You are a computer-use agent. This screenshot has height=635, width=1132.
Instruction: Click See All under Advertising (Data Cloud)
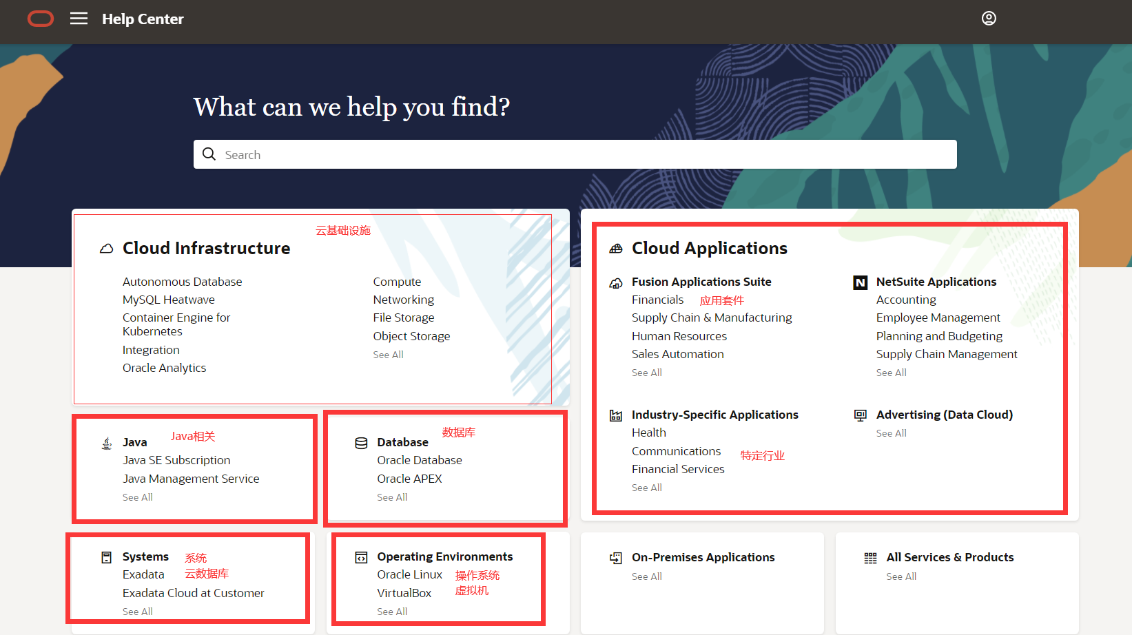(x=892, y=433)
